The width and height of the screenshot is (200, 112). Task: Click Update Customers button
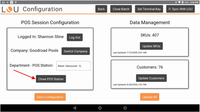pos(151,78)
